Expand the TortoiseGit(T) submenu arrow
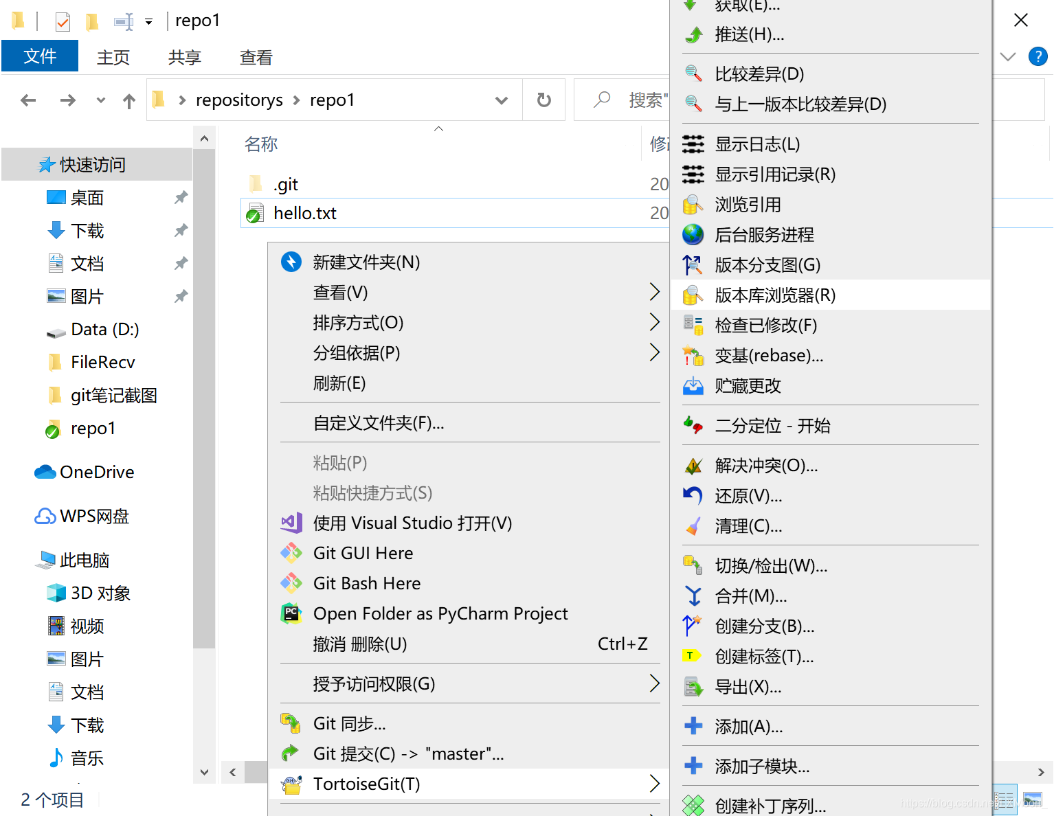 (654, 784)
